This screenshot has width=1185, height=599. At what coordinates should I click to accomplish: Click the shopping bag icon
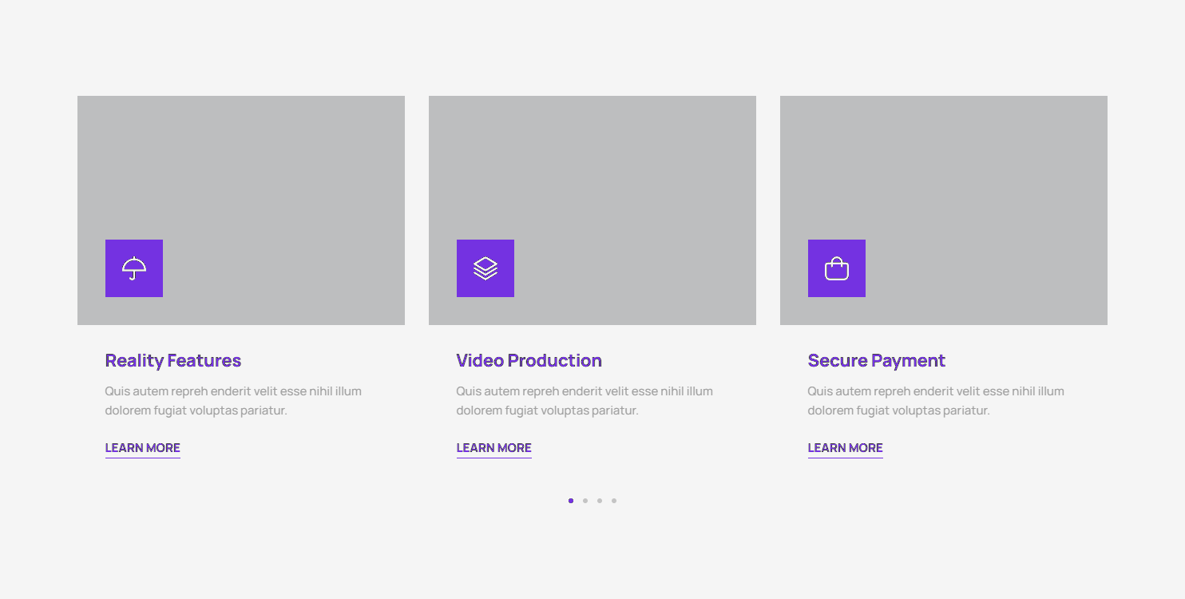(x=837, y=268)
